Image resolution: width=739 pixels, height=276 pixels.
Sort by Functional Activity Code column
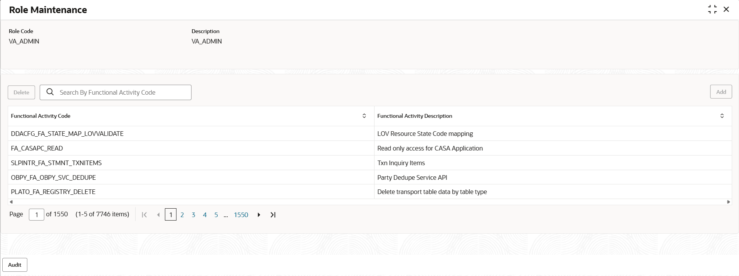point(364,116)
